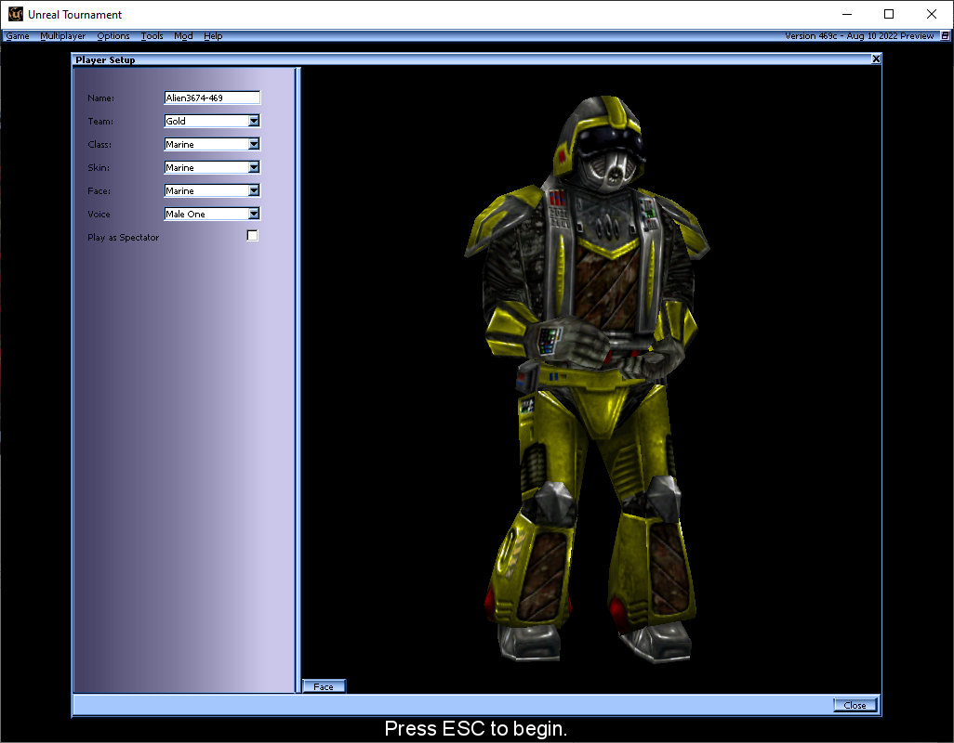This screenshot has height=743, width=954.
Task: Minimize the Unreal Tournament window
Action: click(847, 14)
